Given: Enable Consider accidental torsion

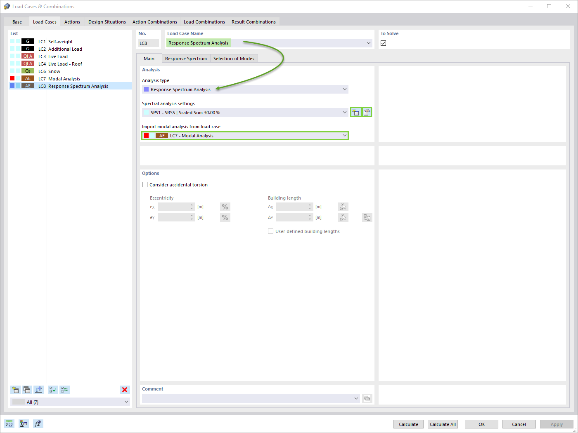Looking at the screenshot, I should [145, 184].
